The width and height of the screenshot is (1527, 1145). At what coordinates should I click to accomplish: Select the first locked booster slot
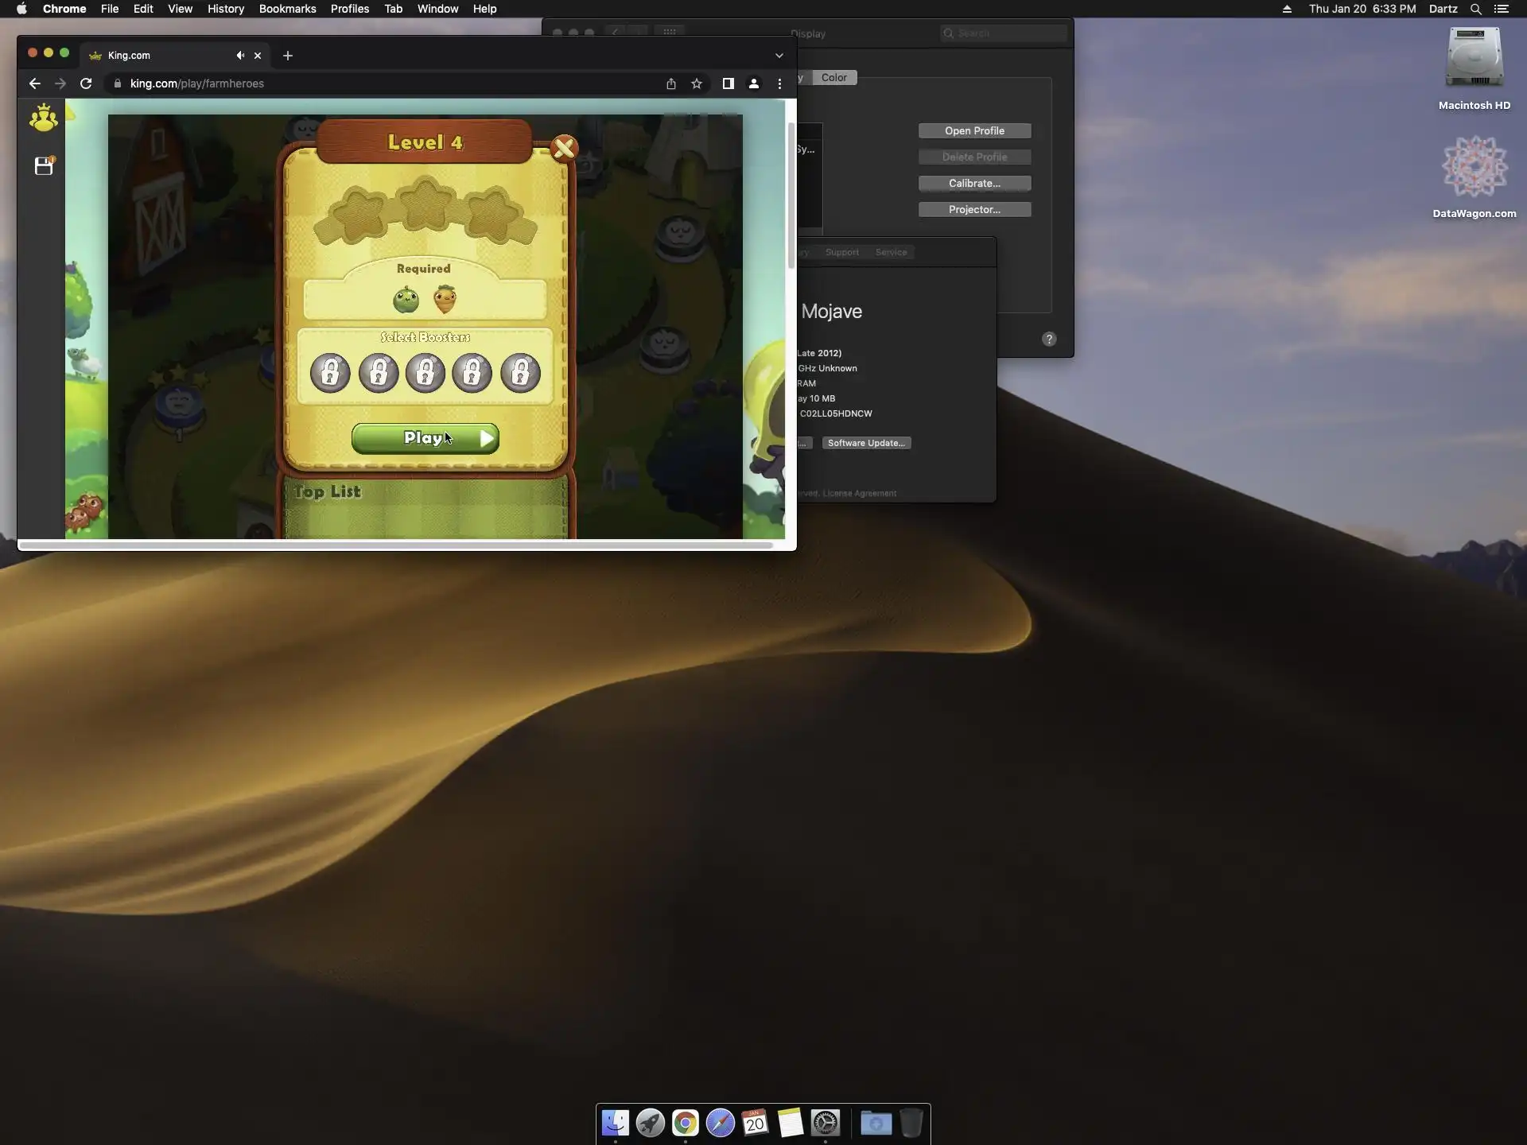tap(330, 372)
